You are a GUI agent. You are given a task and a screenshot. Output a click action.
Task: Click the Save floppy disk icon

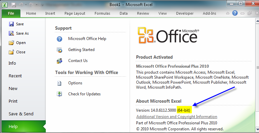11,24
